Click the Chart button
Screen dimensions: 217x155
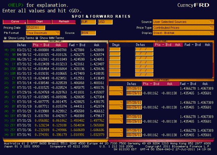(39, 22)
